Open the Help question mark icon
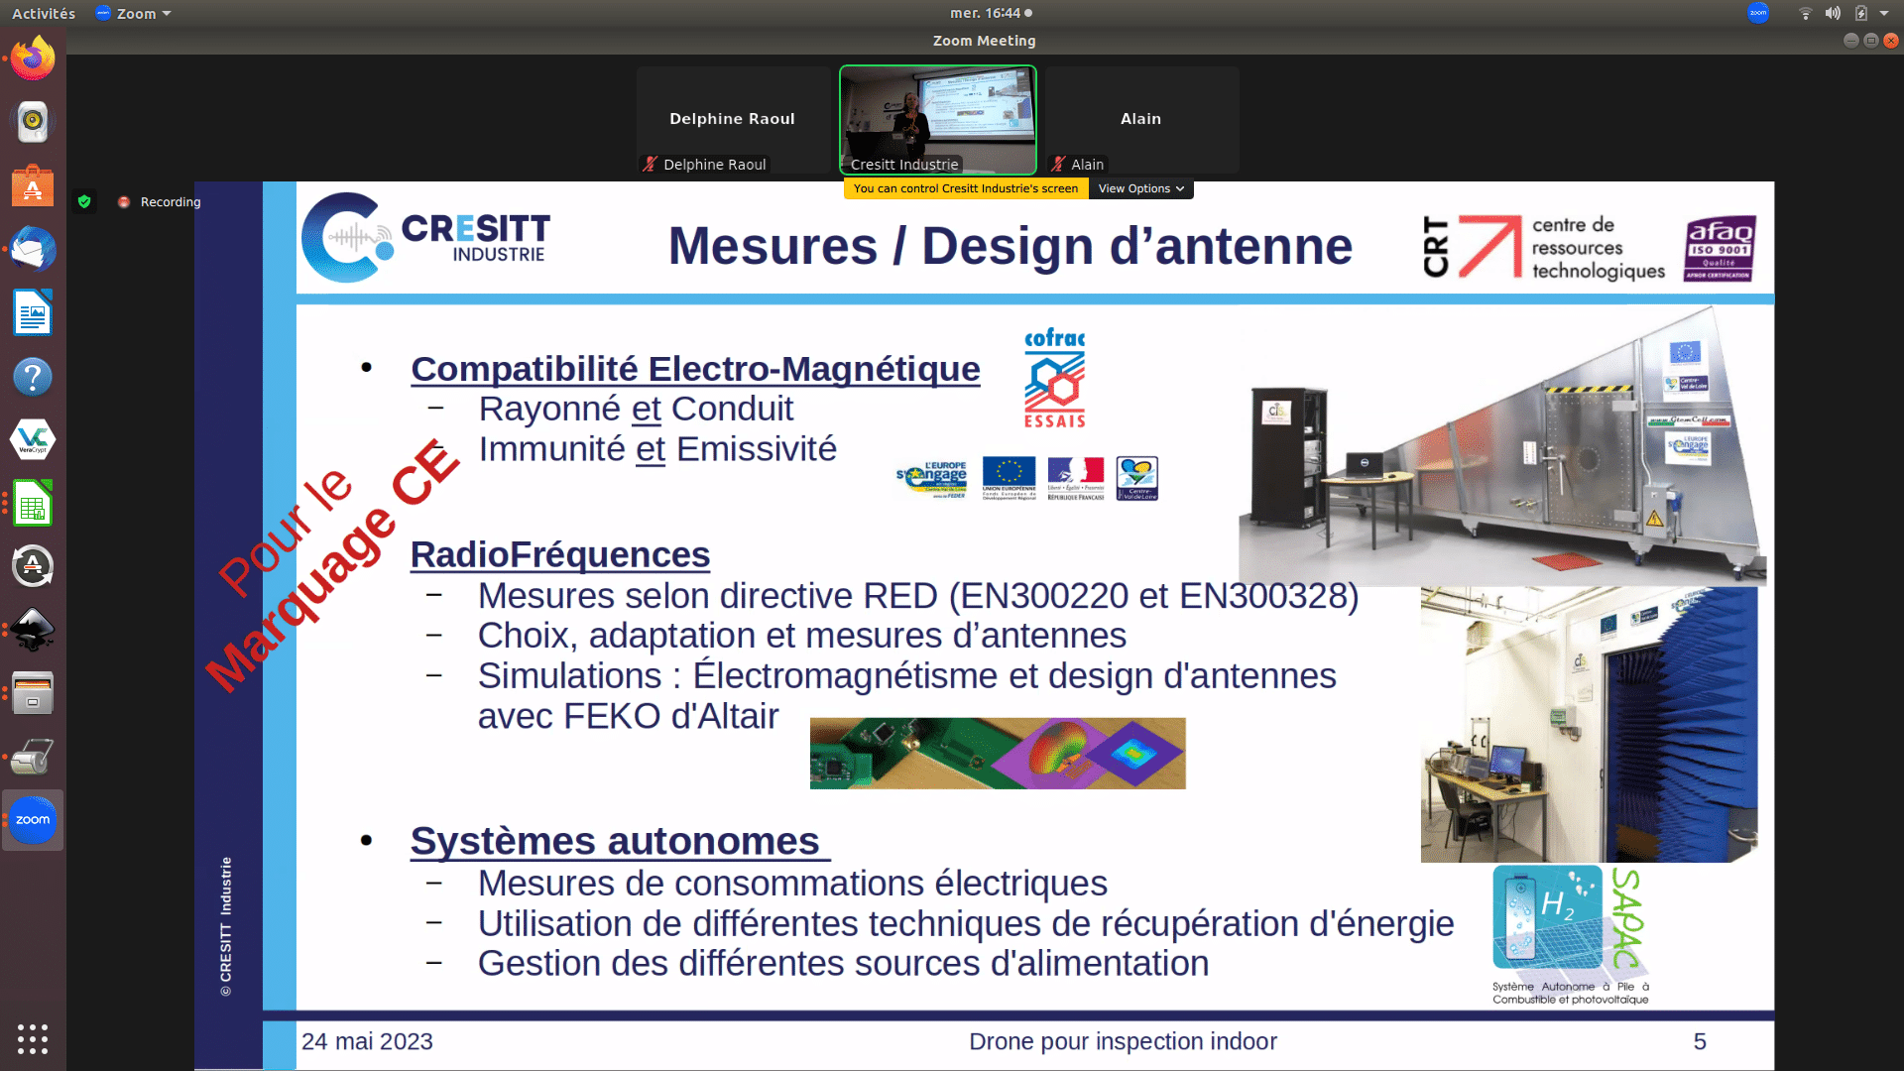Viewport: 1904px width, 1071px height. coord(33,377)
